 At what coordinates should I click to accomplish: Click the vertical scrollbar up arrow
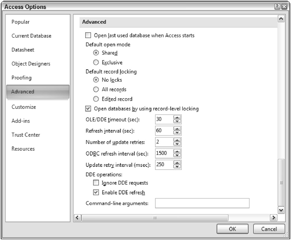pyautogui.click(x=281, y=19)
